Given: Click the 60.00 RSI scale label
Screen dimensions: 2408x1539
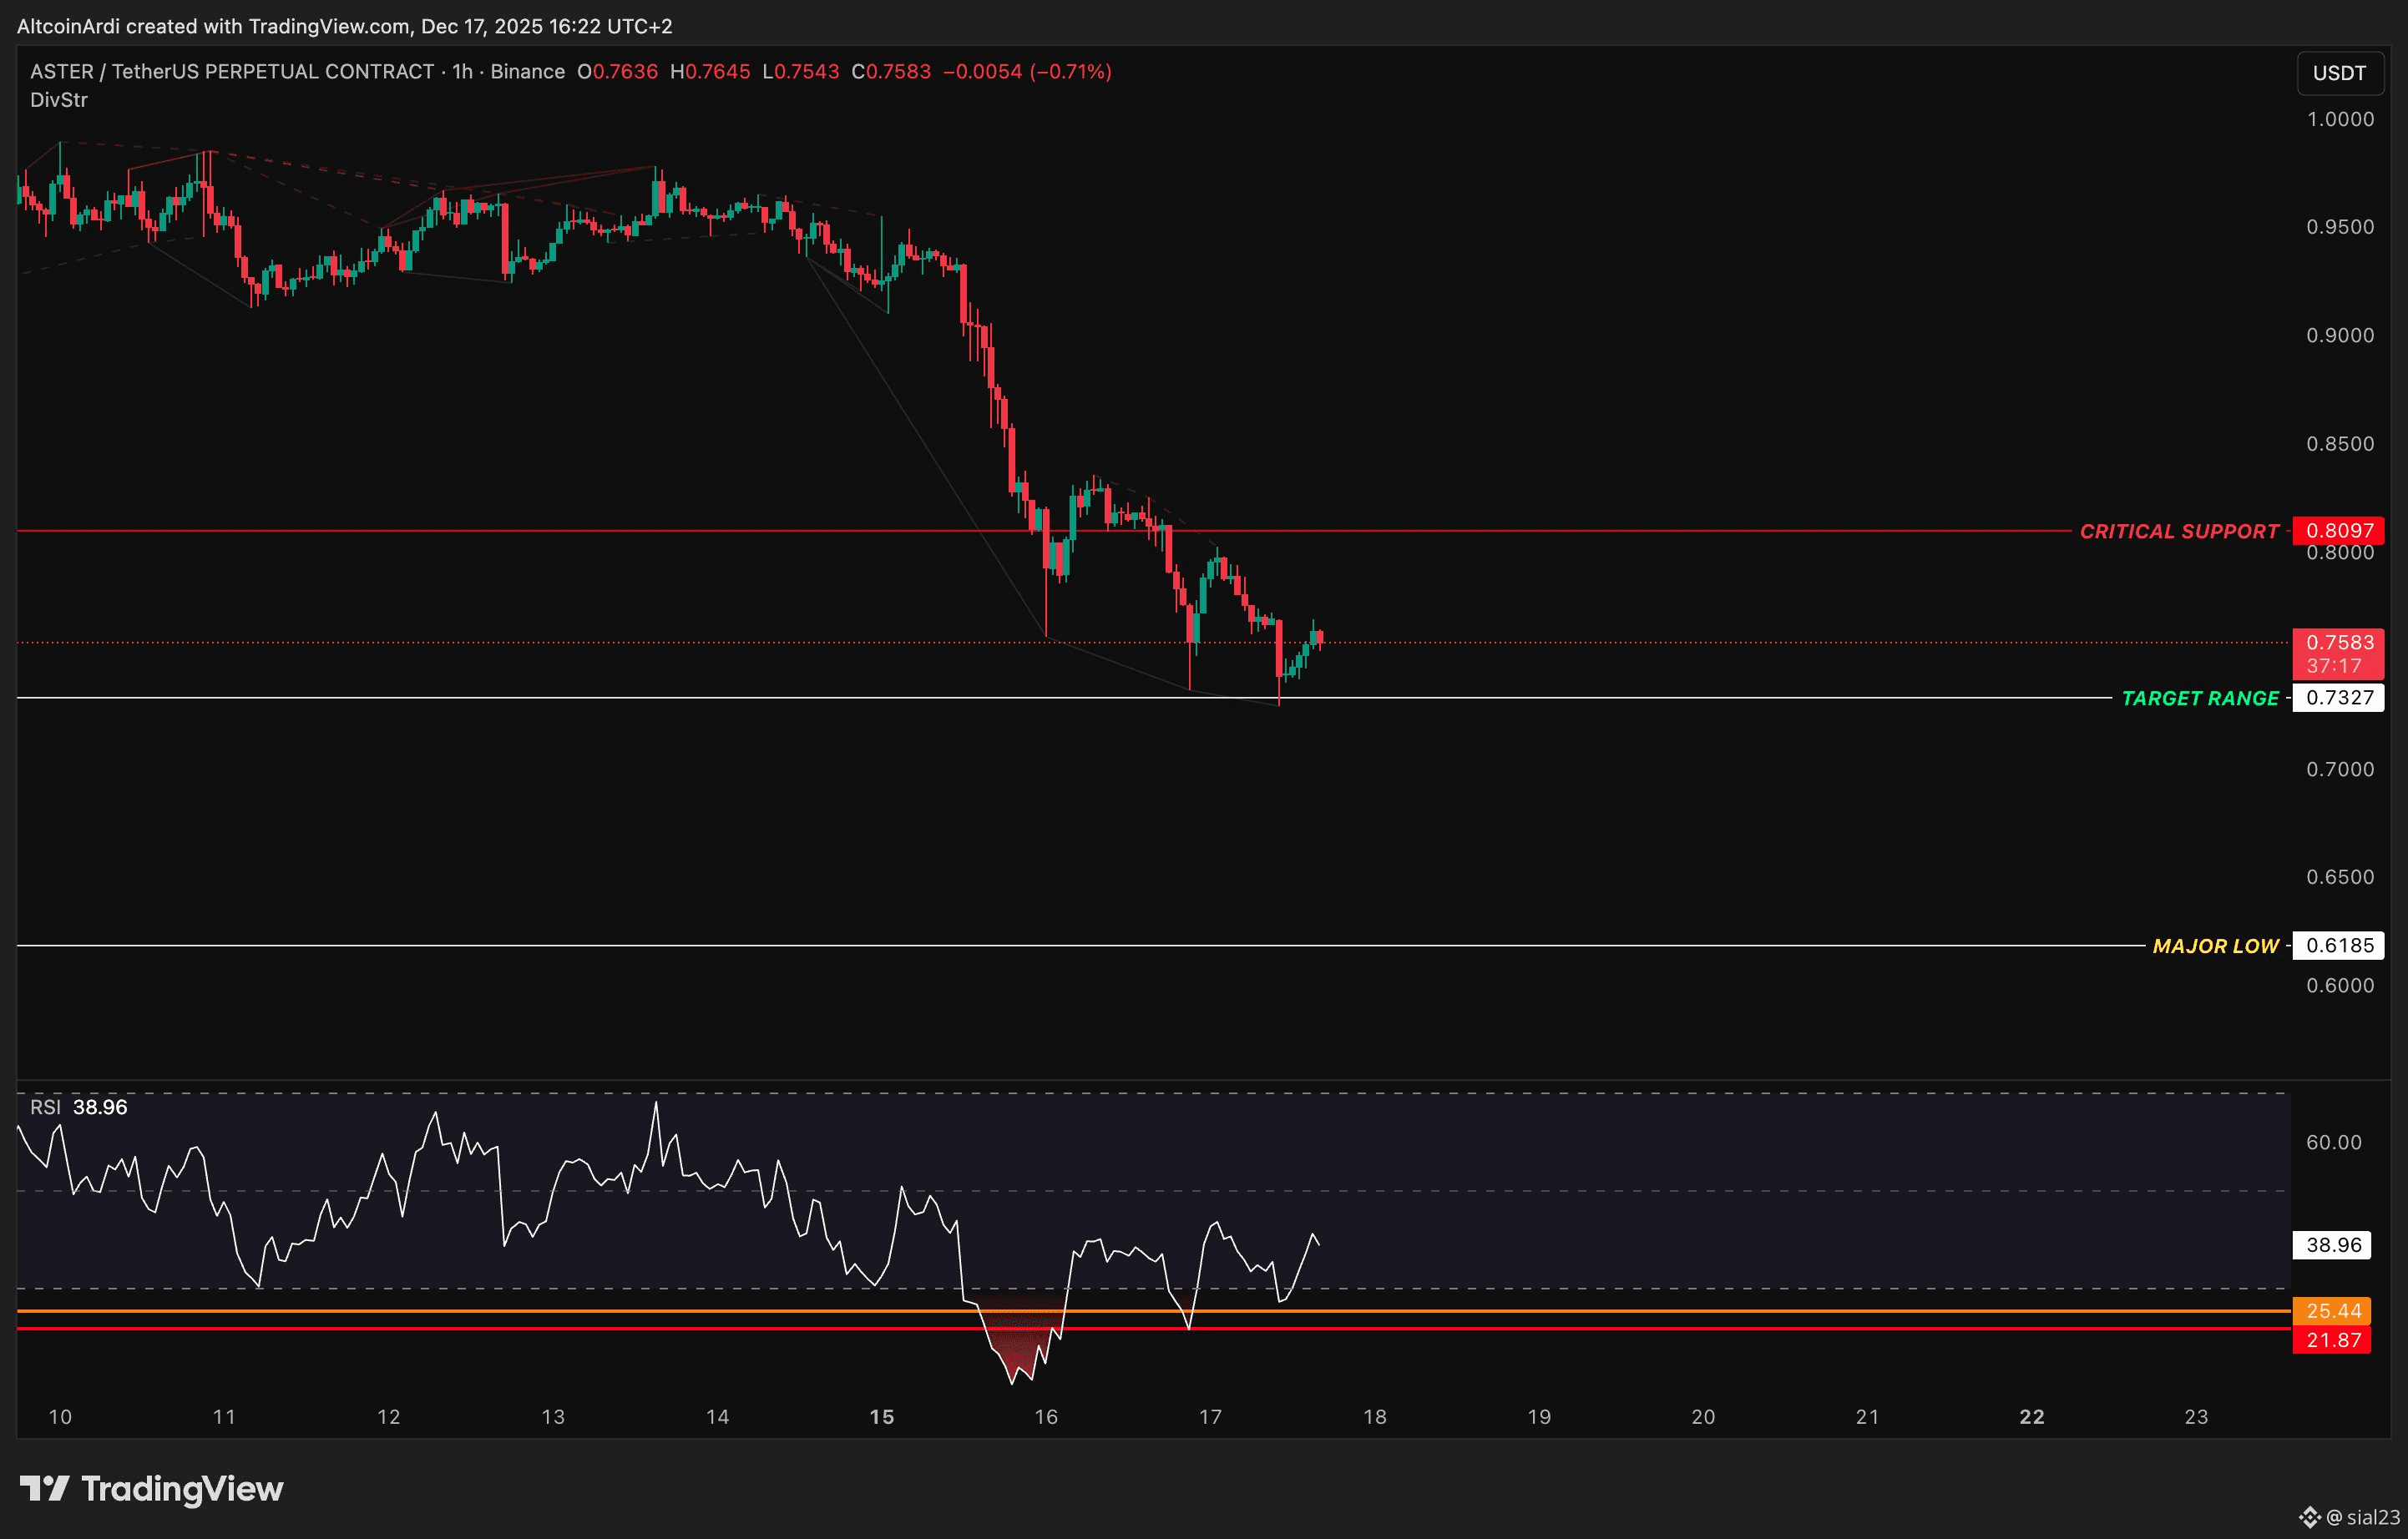Looking at the screenshot, I should click(2333, 1143).
